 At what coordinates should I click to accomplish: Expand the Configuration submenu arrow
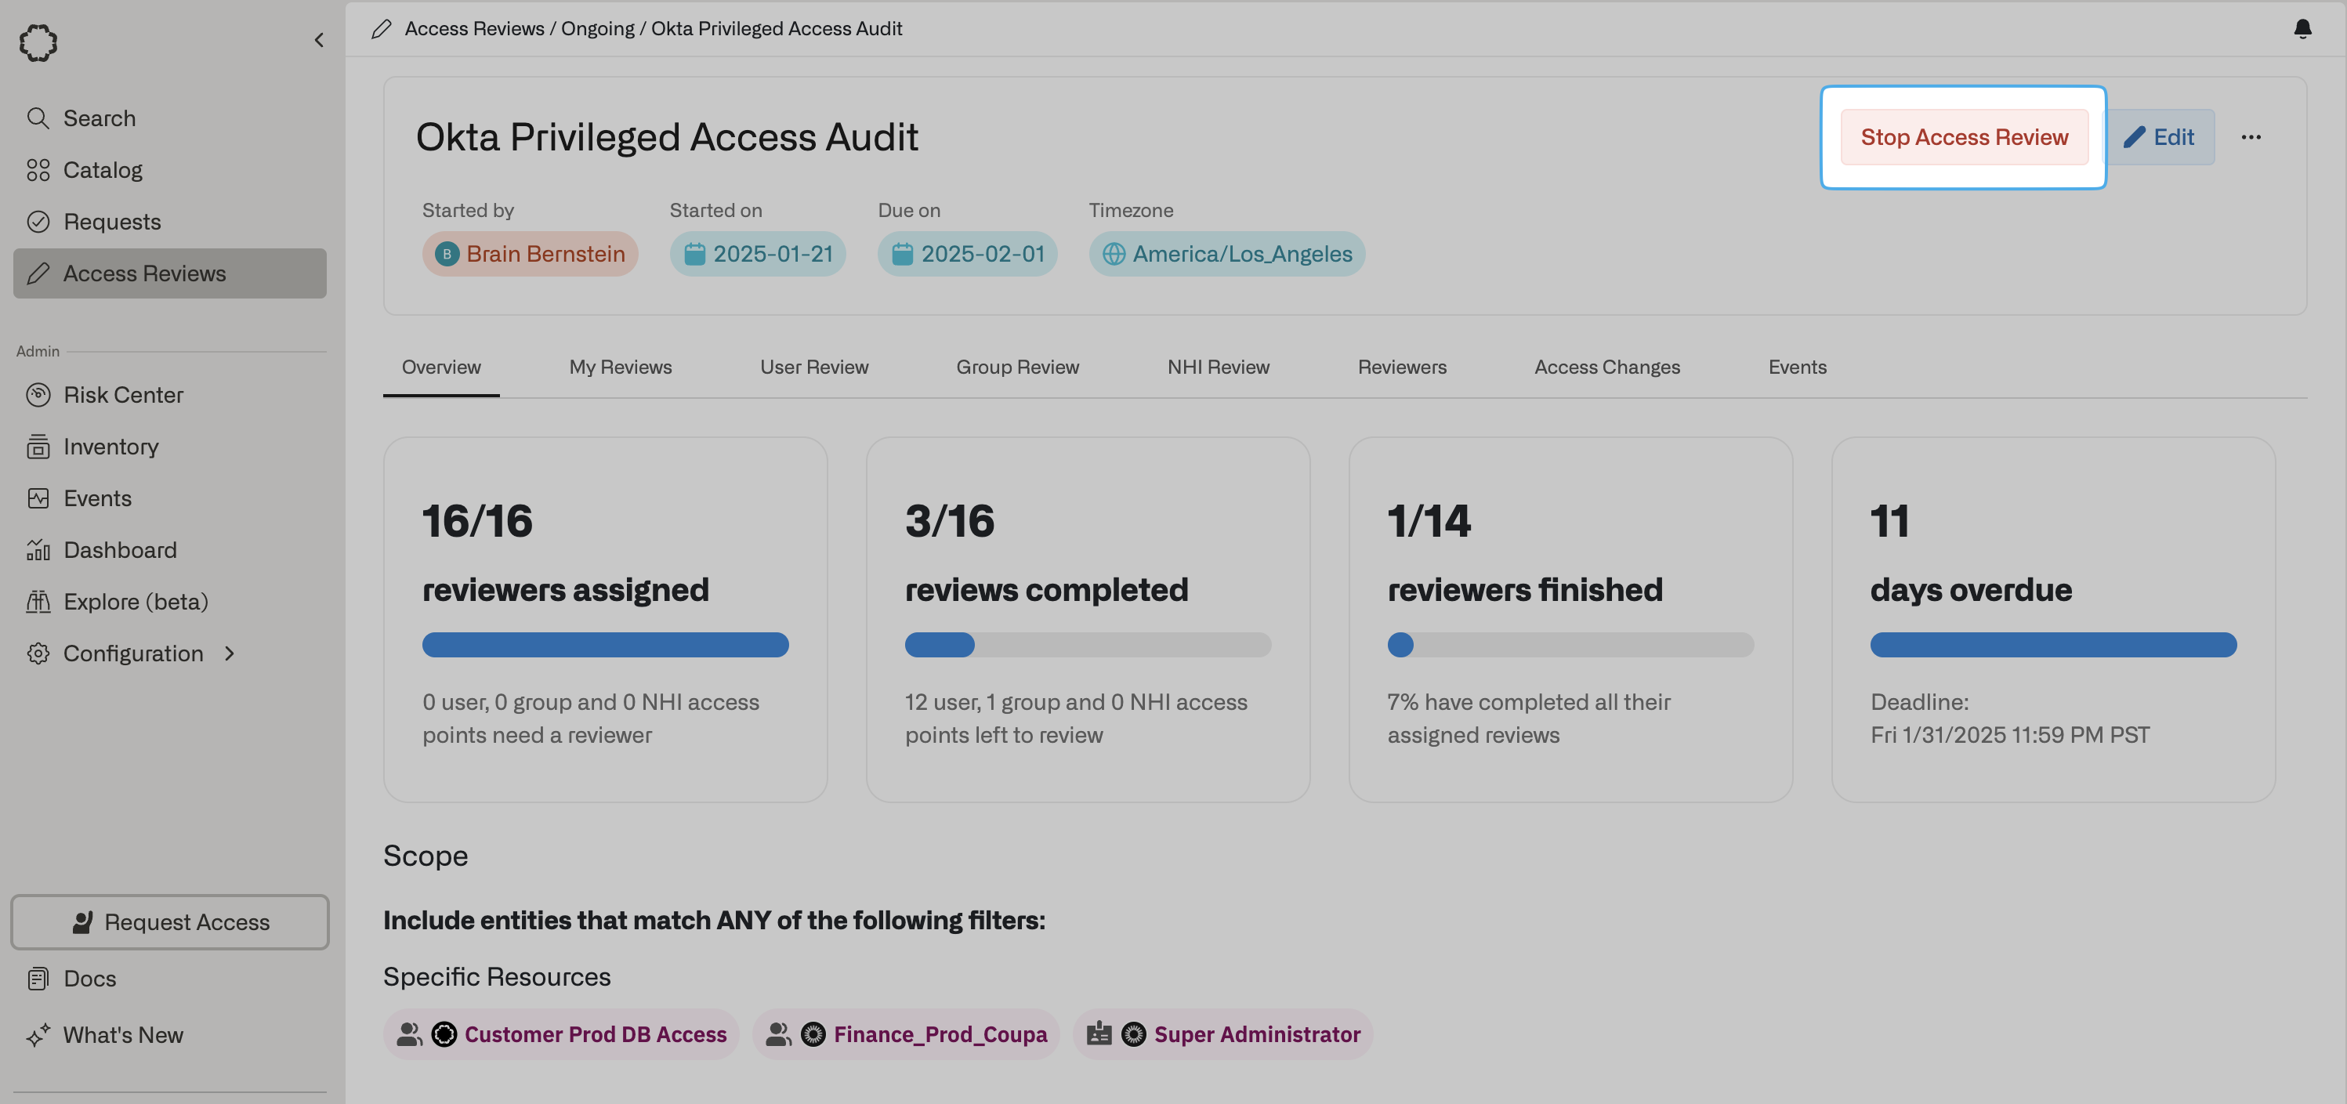(230, 653)
